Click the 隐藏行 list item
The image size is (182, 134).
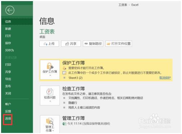[73, 103]
